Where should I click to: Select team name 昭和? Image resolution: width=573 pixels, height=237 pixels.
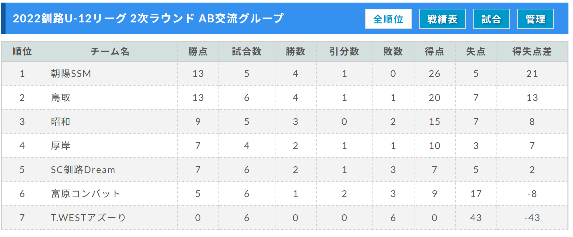[x=61, y=122]
